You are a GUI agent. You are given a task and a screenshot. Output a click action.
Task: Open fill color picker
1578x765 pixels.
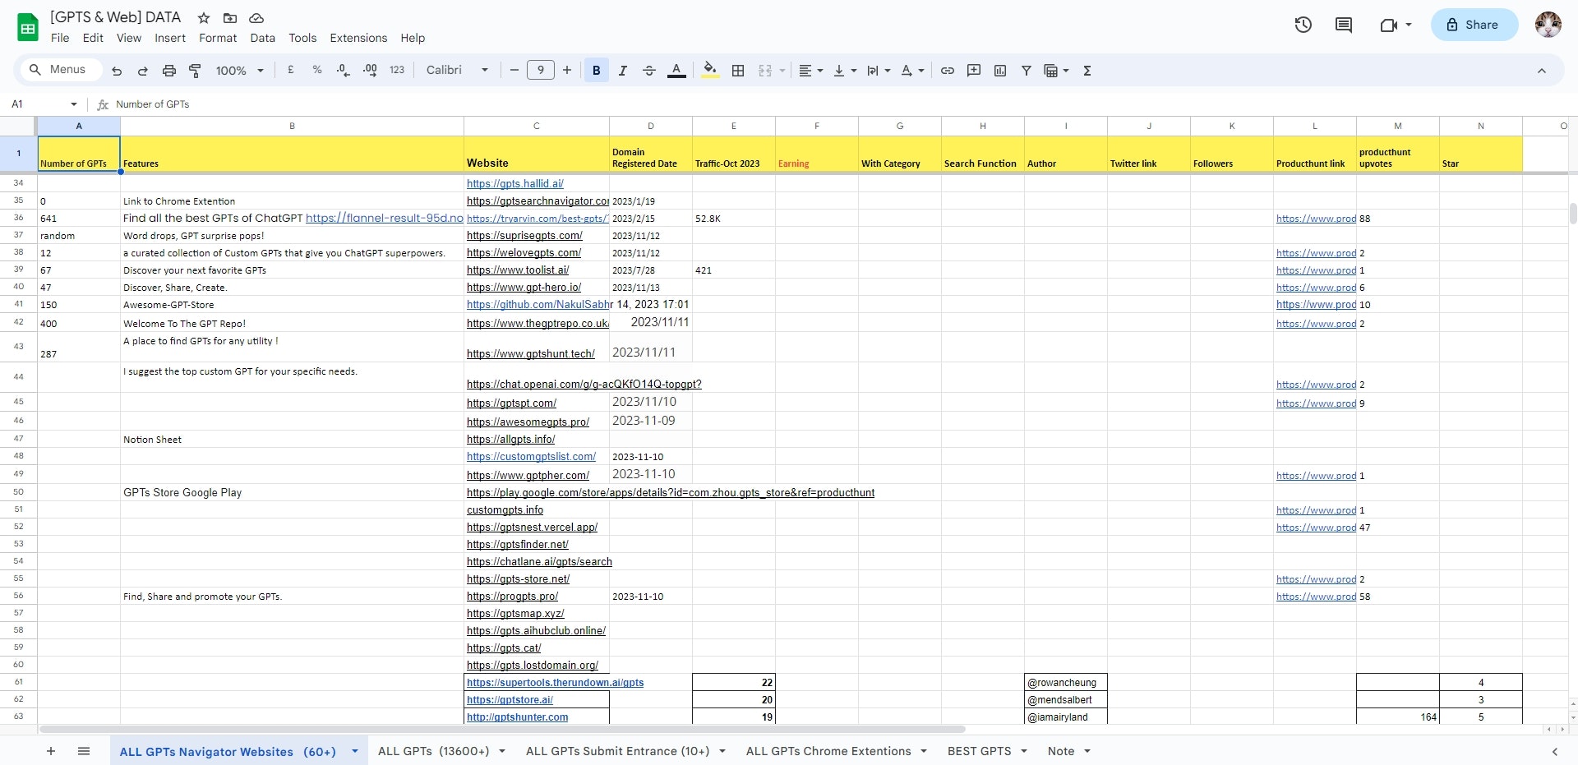click(711, 71)
